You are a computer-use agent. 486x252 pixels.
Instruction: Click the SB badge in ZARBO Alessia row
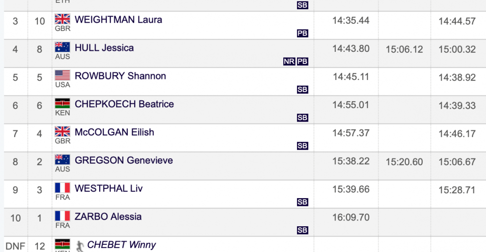tap(302, 230)
